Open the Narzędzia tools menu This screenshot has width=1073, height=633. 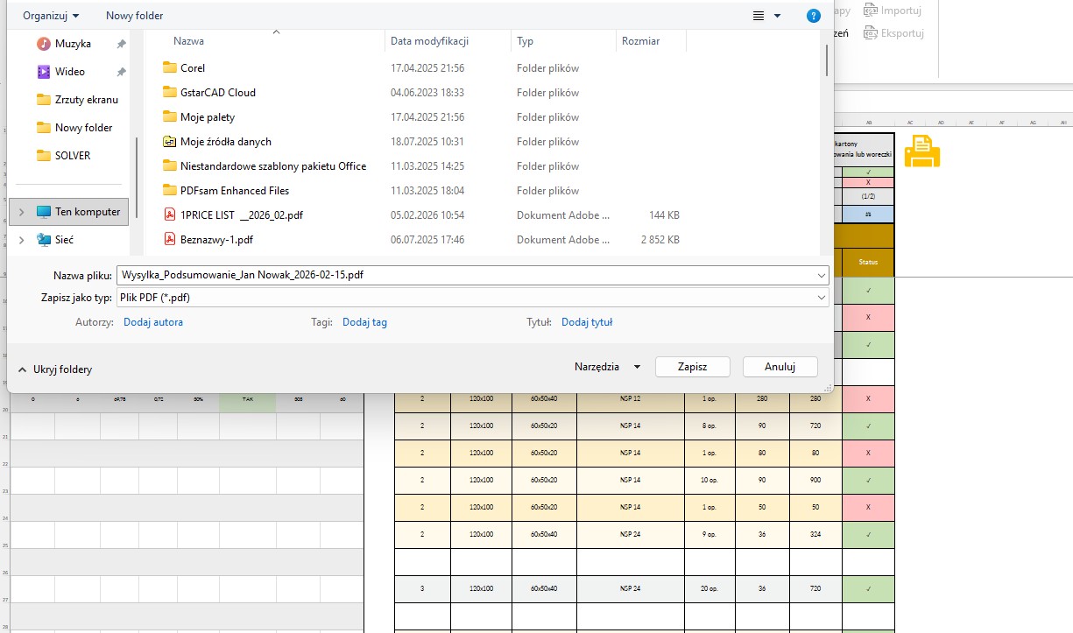click(607, 367)
